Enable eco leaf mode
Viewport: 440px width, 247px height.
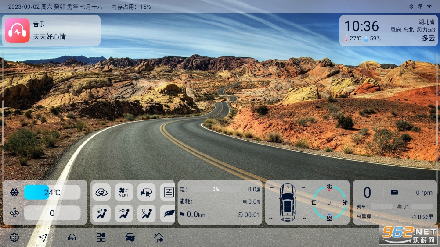click(168, 213)
